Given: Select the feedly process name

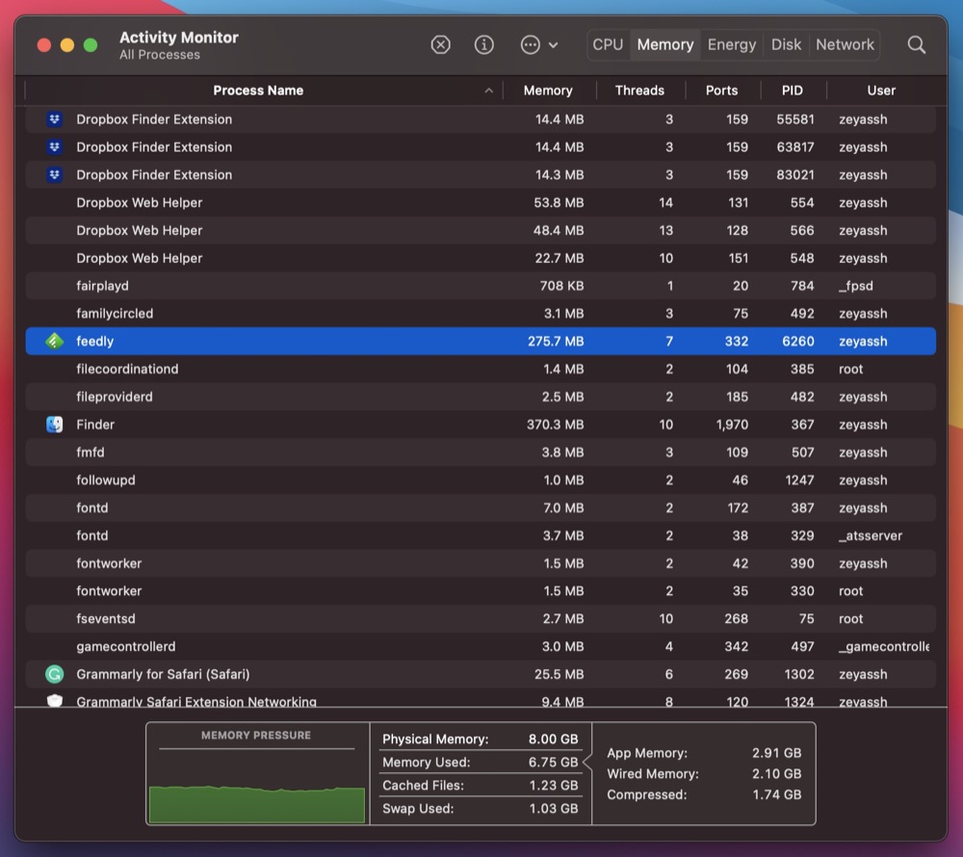Looking at the screenshot, I should click(x=94, y=341).
